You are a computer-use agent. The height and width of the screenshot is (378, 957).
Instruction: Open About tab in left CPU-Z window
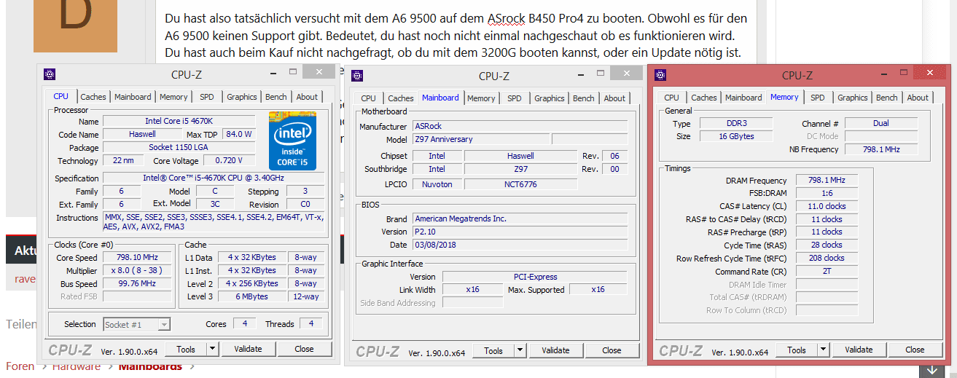pos(307,97)
